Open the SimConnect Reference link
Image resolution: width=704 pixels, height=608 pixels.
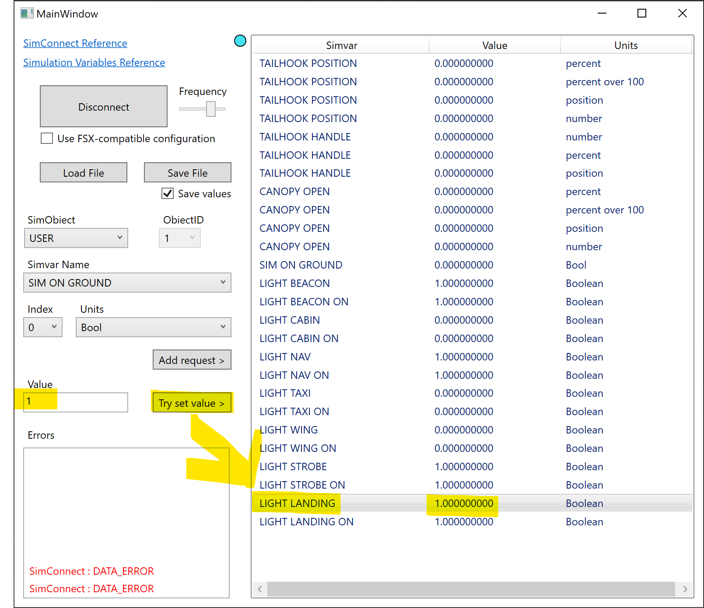click(x=75, y=43)
